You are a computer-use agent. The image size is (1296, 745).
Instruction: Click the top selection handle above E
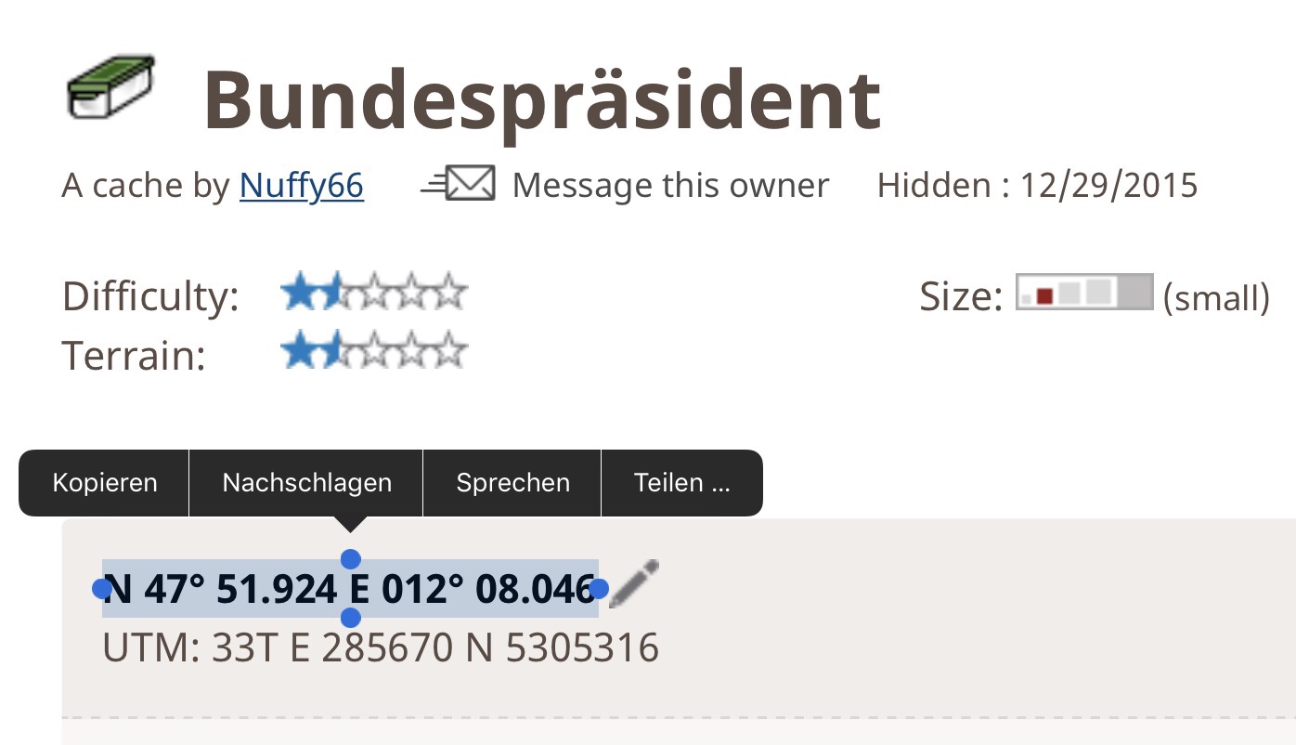pyautogui.click(x=351, y=558)
